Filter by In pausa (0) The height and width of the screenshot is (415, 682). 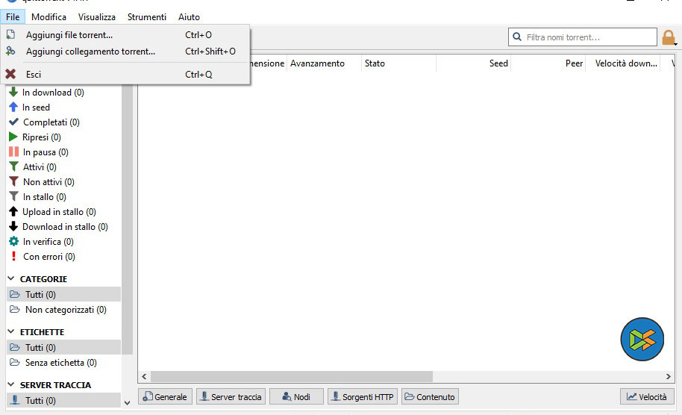[46, 152]
